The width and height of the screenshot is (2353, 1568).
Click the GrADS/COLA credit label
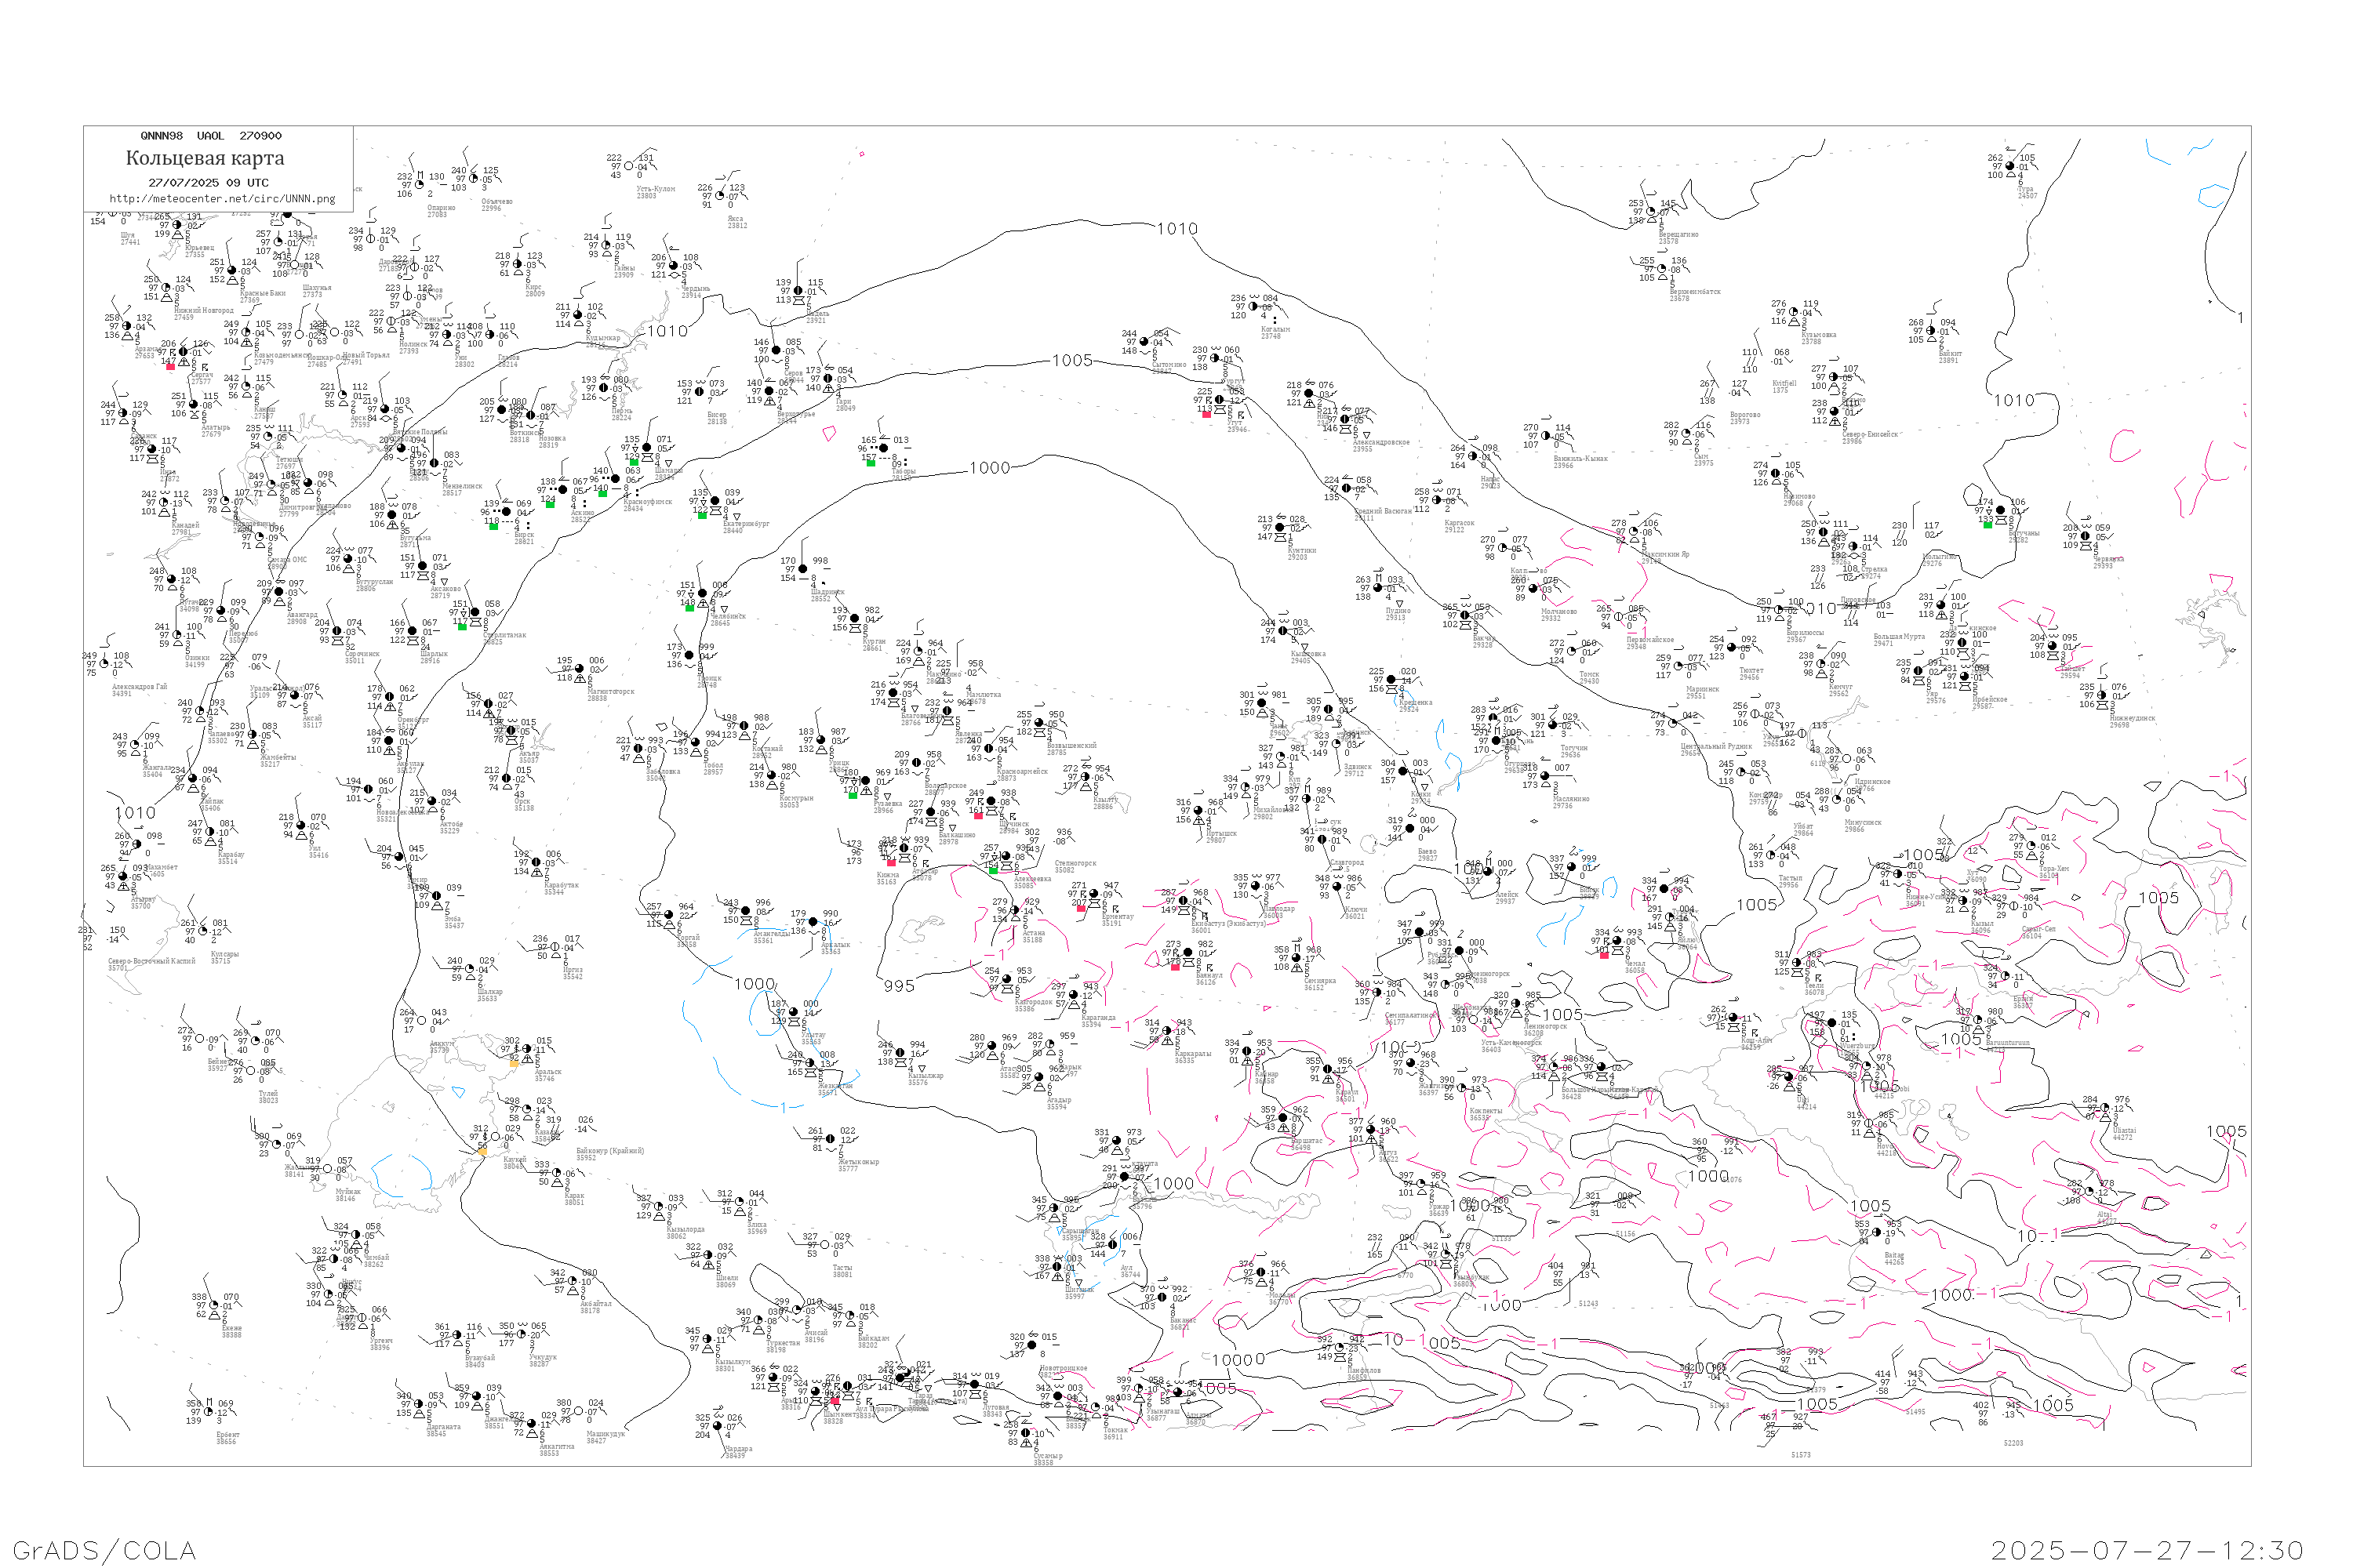[104, 1550]
